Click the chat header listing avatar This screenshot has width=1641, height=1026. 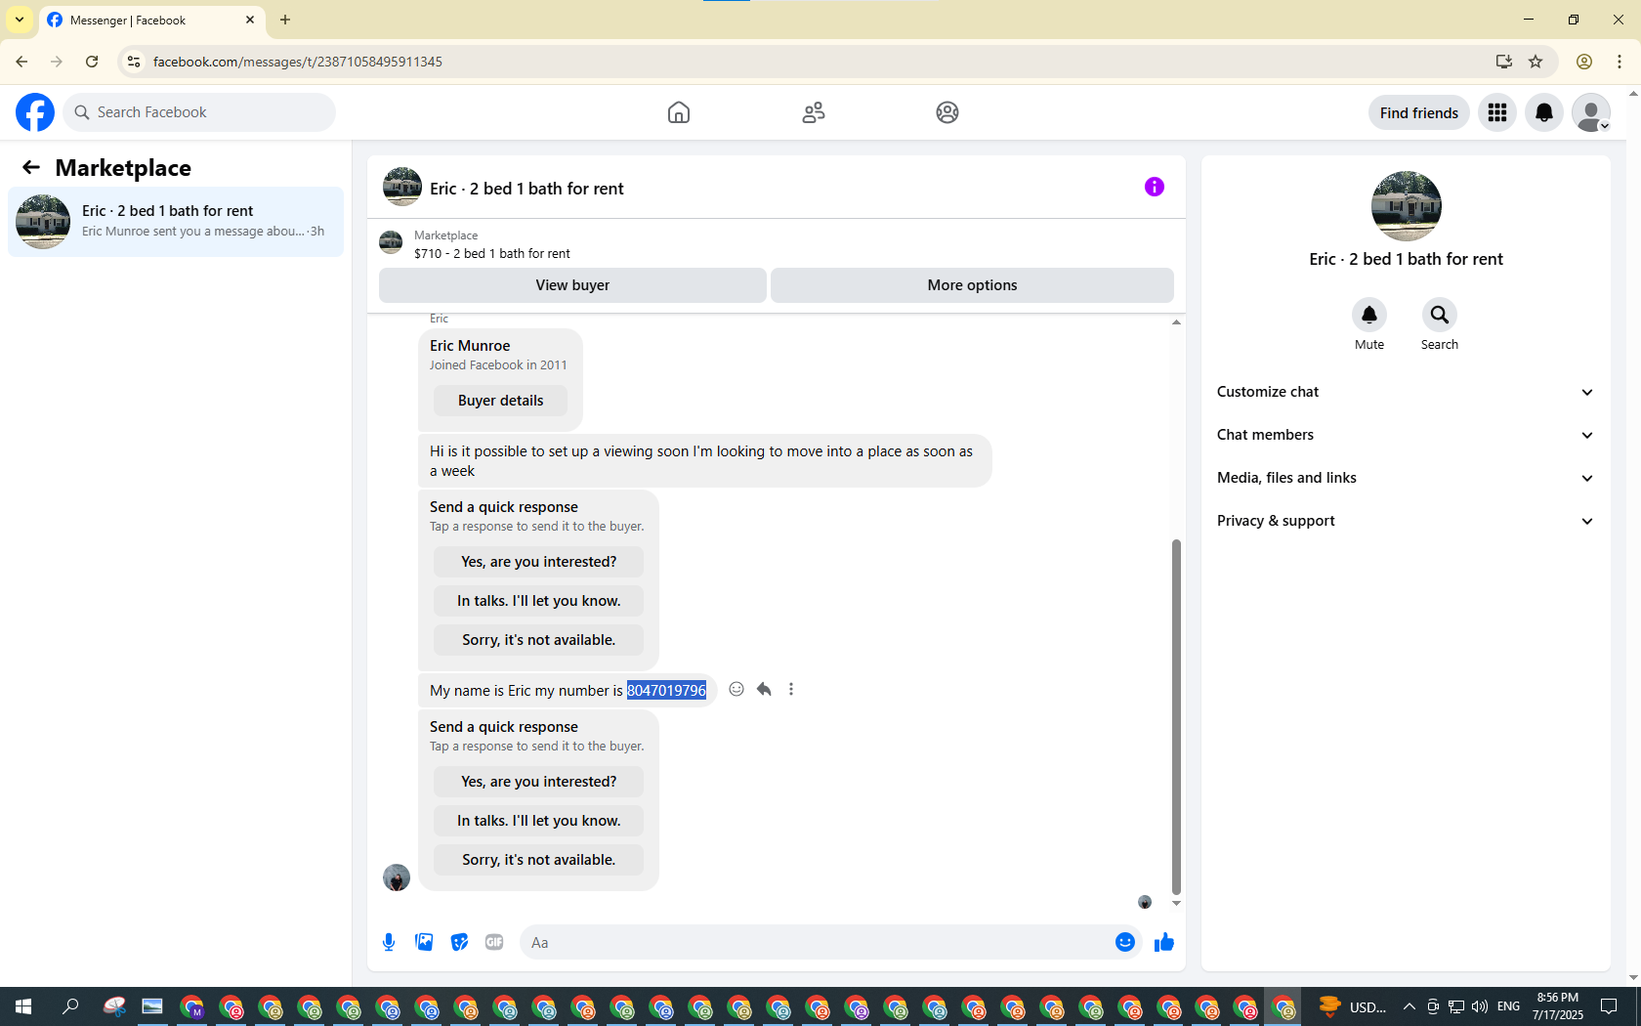pyautogui.click(x=402, y=187)
